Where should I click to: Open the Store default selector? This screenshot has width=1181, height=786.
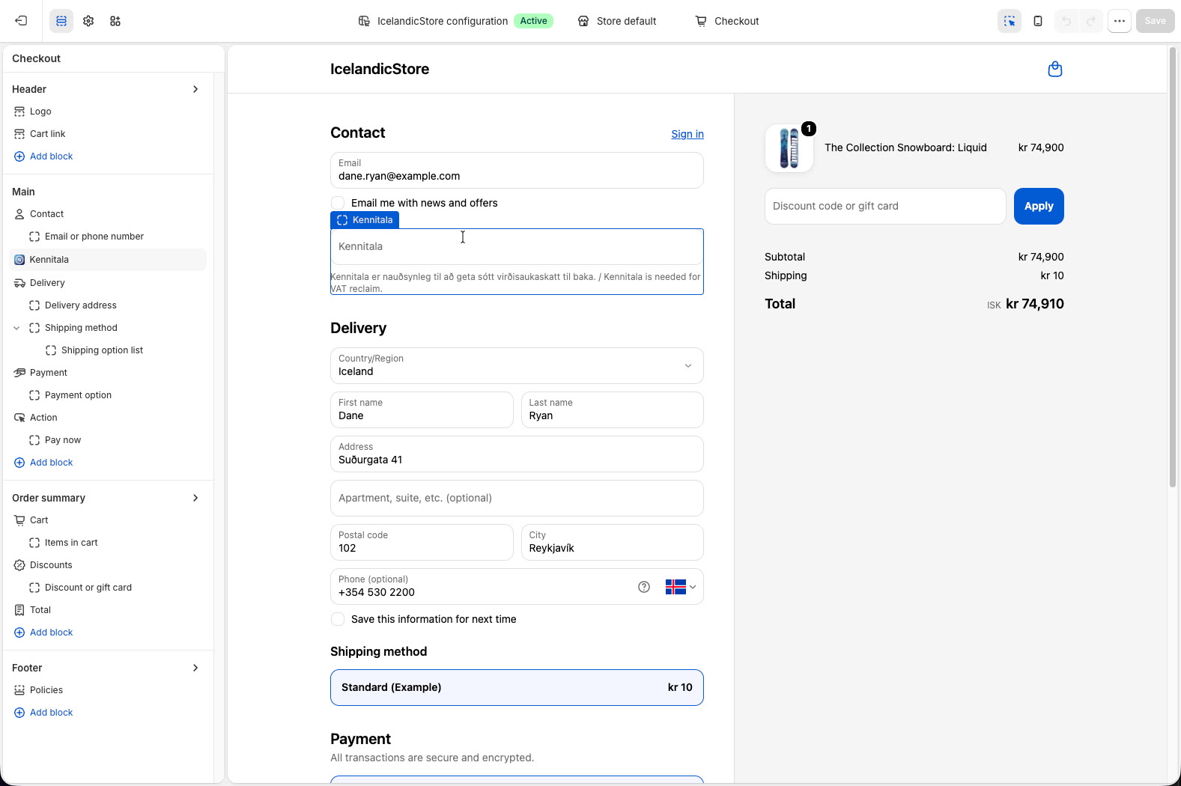(617, 21)
